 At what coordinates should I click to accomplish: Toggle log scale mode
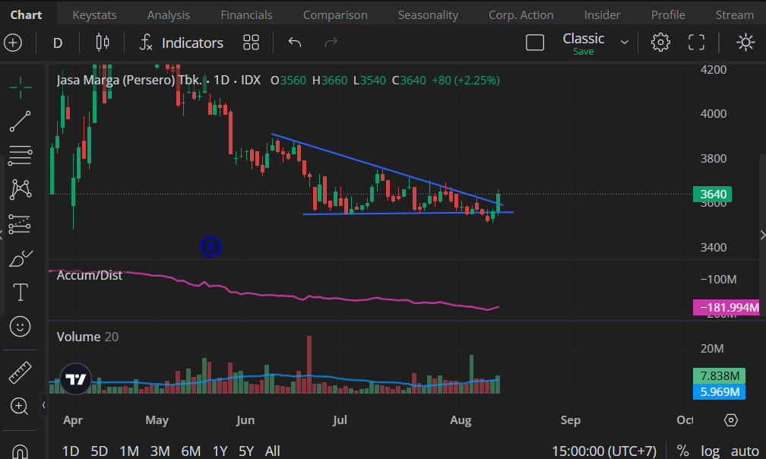pyautogui.click(x=710, y=451)
